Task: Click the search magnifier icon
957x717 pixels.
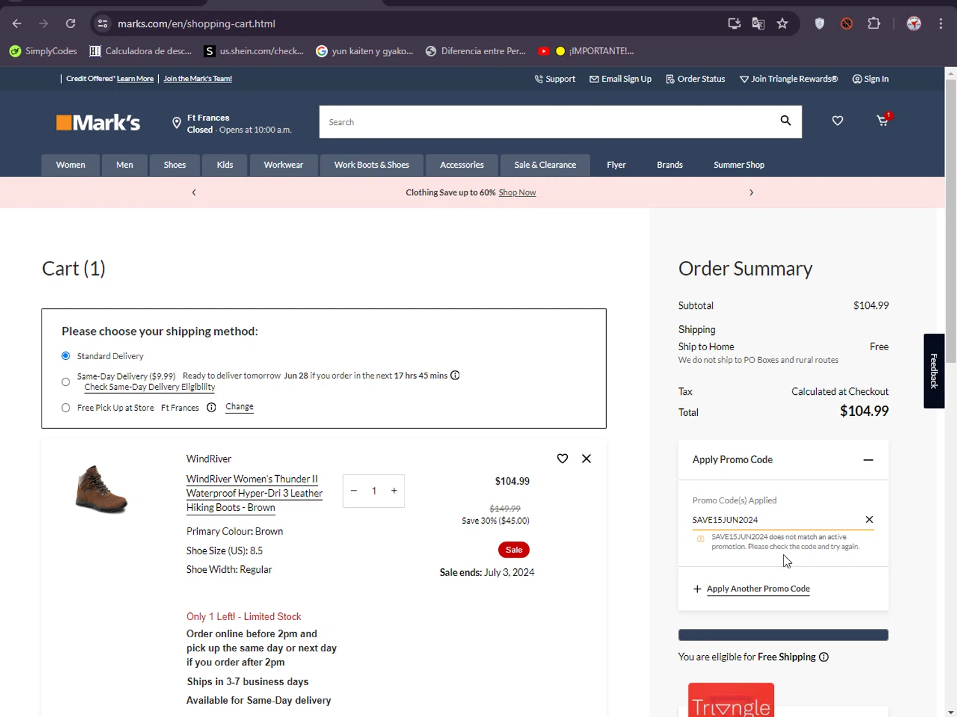Action: (785, 121)
